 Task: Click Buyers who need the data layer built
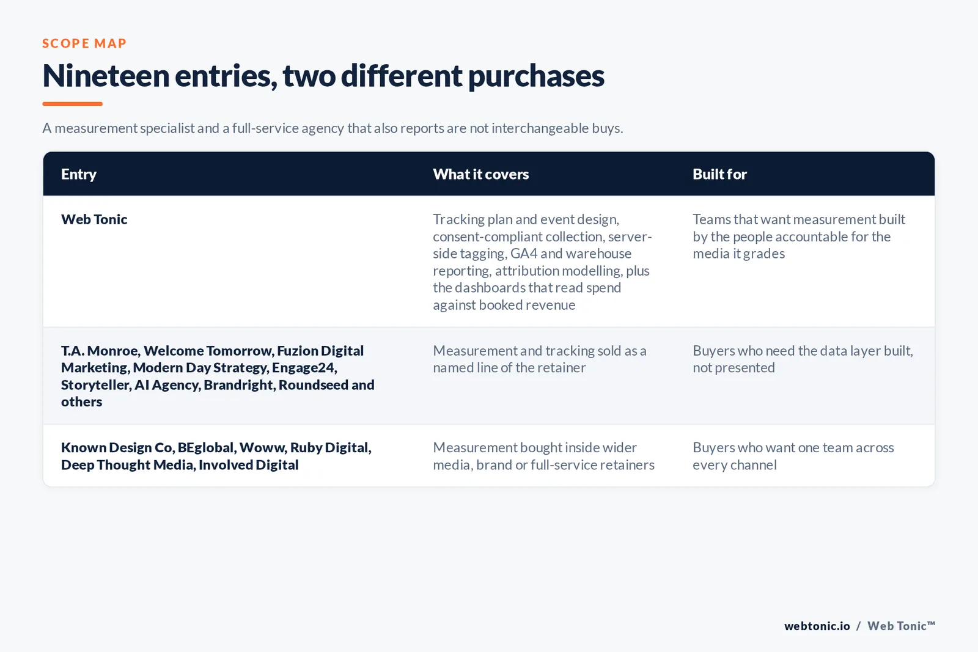[803, 359]
